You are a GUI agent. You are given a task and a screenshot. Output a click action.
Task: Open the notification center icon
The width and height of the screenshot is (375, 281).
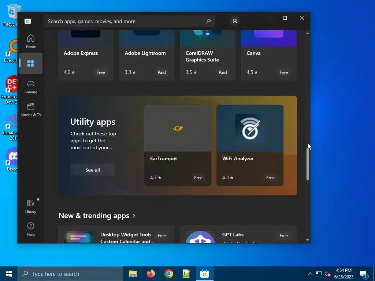click(363, 274)
